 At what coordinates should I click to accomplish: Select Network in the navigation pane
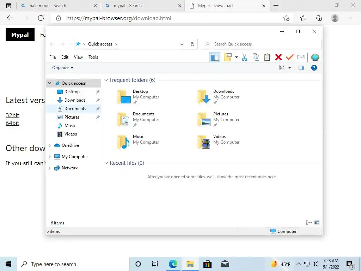[x=69, y=168]
